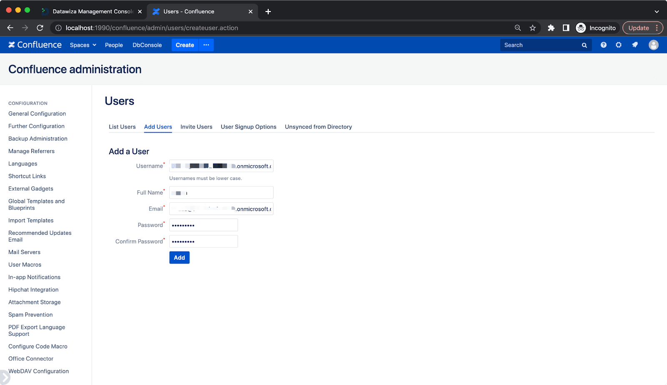Open Backup Administration link
Viewport: 667px width, 385px height.
point(38,138)
